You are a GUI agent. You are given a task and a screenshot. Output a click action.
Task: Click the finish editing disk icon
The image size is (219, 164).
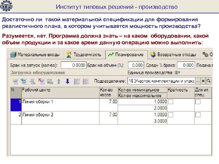tap(50, 81)
